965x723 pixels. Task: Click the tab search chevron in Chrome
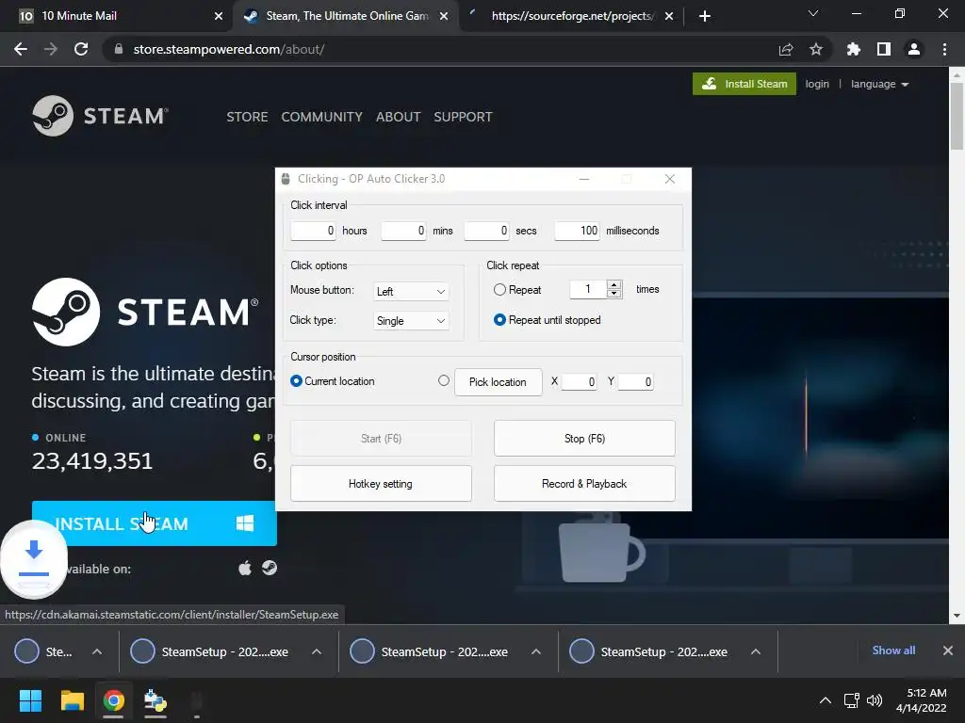coord(813,13)
